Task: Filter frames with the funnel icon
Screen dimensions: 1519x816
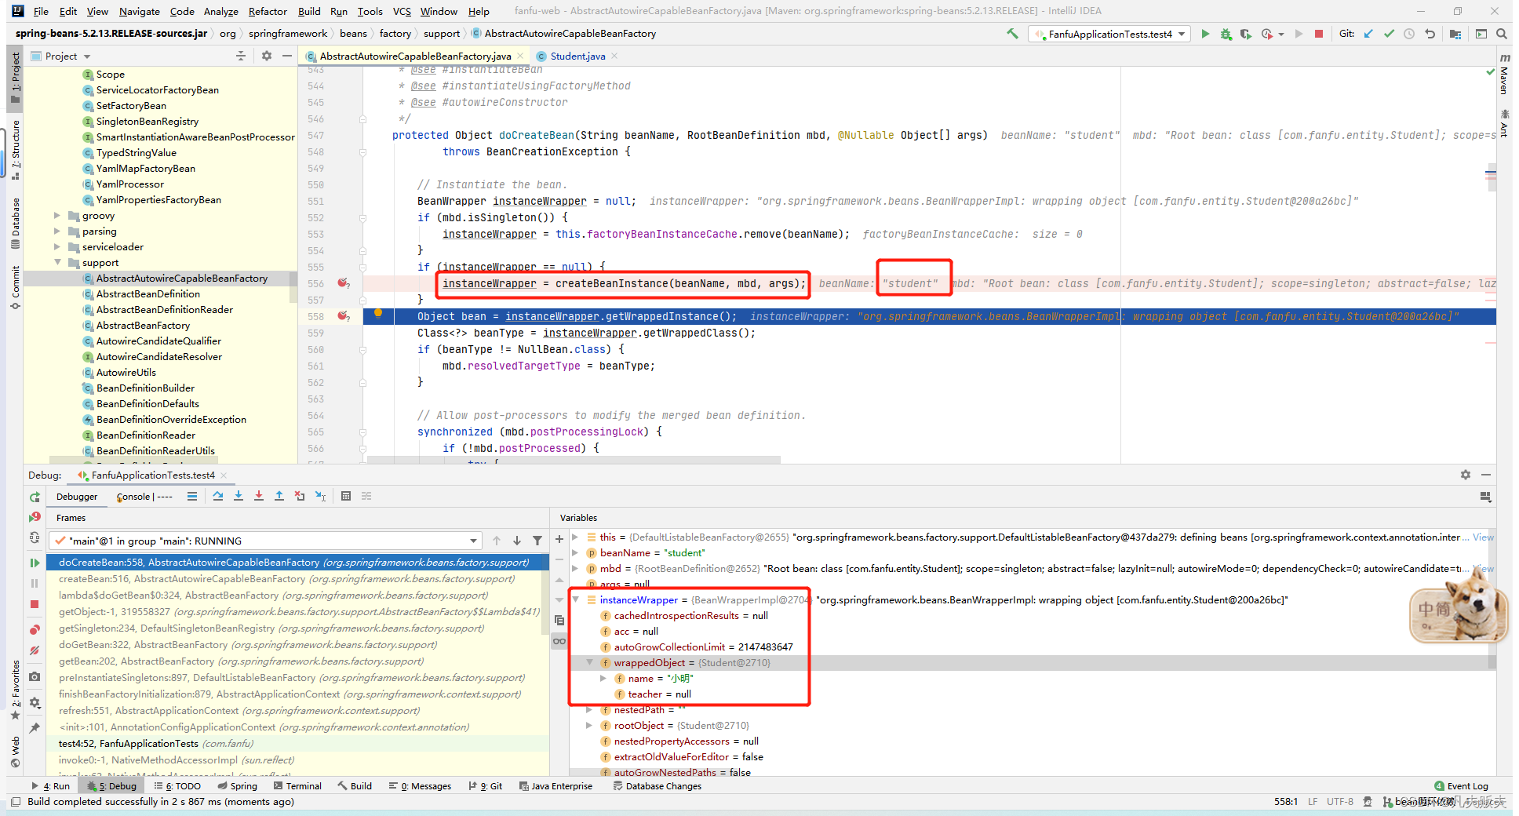Action: pos(537,541)
